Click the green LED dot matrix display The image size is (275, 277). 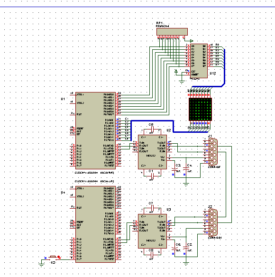200,109
